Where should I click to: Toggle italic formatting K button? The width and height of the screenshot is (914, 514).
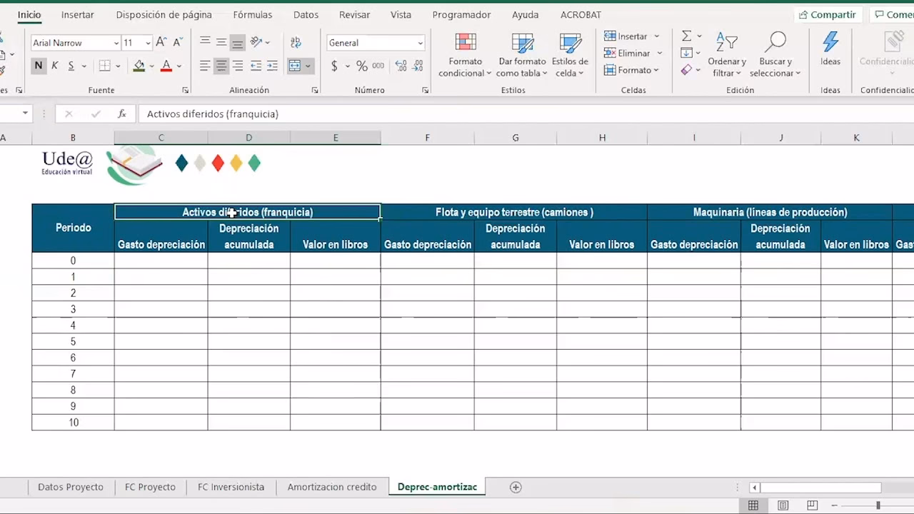tap(55, 66)
